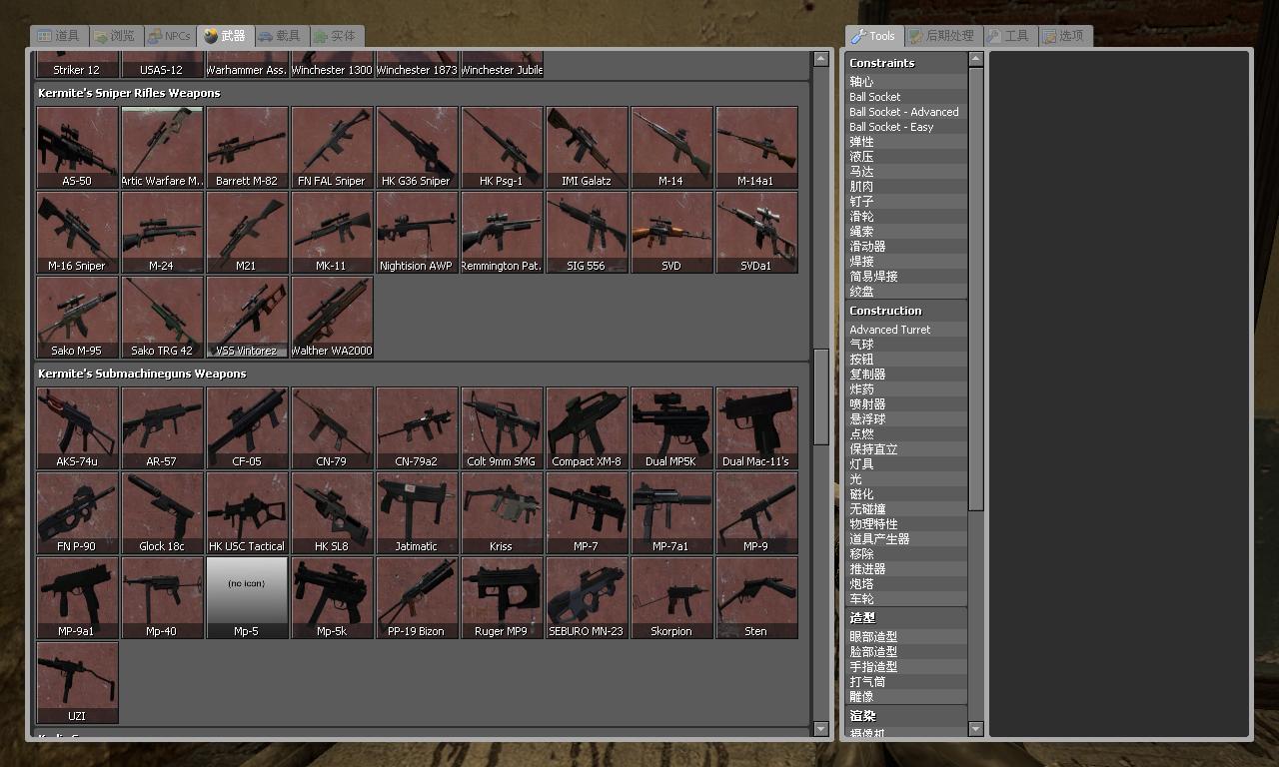
Task: Collapse Kermite's Submachineguns Weapons header
Action: [422, 374]
